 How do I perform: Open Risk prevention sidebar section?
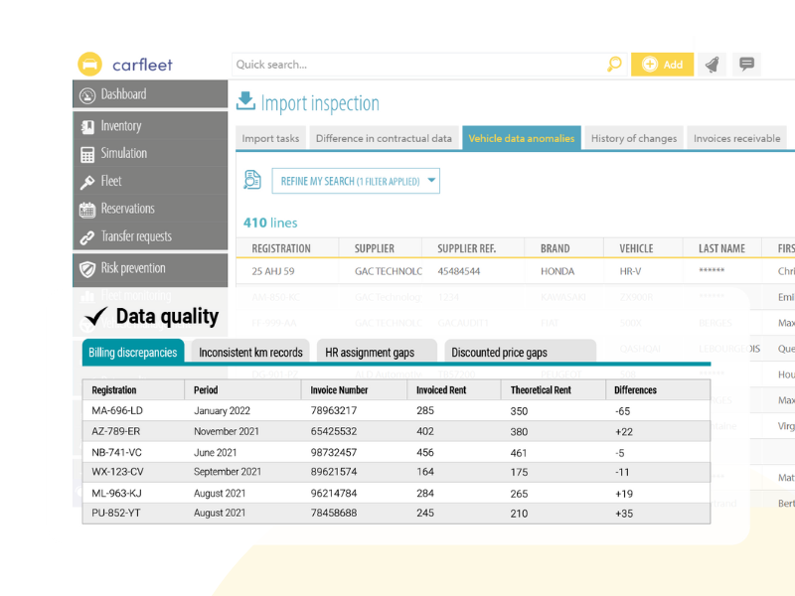(x=132, y=268)
